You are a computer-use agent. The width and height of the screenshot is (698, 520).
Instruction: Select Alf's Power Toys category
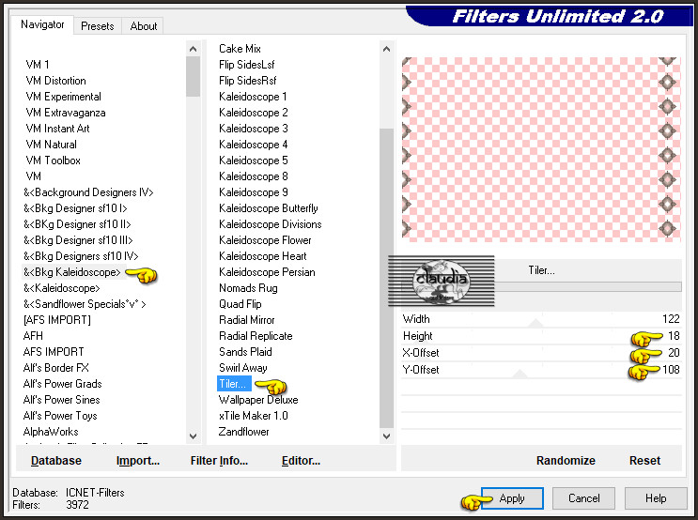(60, 416)
